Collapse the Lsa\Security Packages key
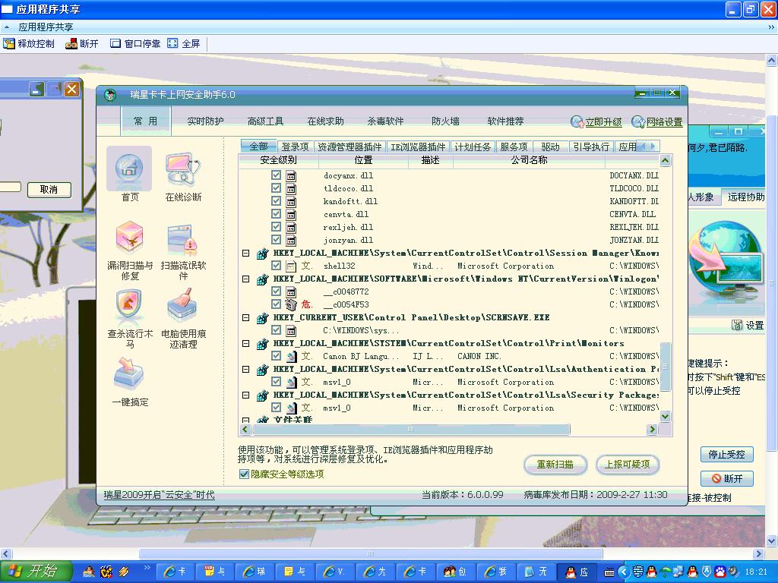The image size is (778, 583). tap(245, 395)
